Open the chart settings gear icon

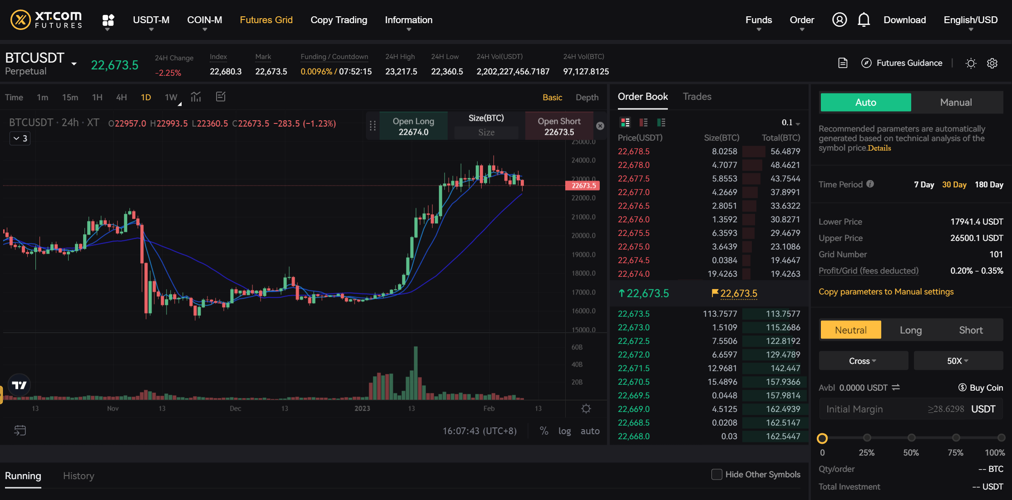pyautogui.click(x=586, y=409)
